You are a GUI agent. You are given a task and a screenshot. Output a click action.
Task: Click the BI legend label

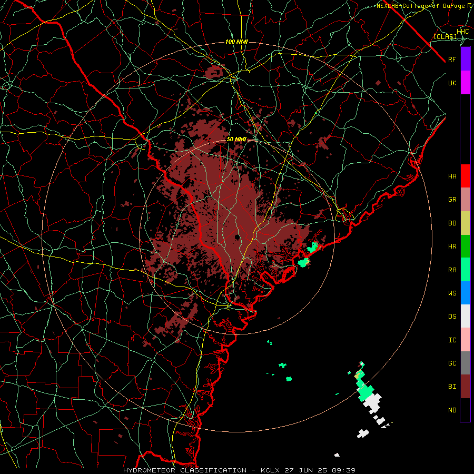(x=452, y=387)
